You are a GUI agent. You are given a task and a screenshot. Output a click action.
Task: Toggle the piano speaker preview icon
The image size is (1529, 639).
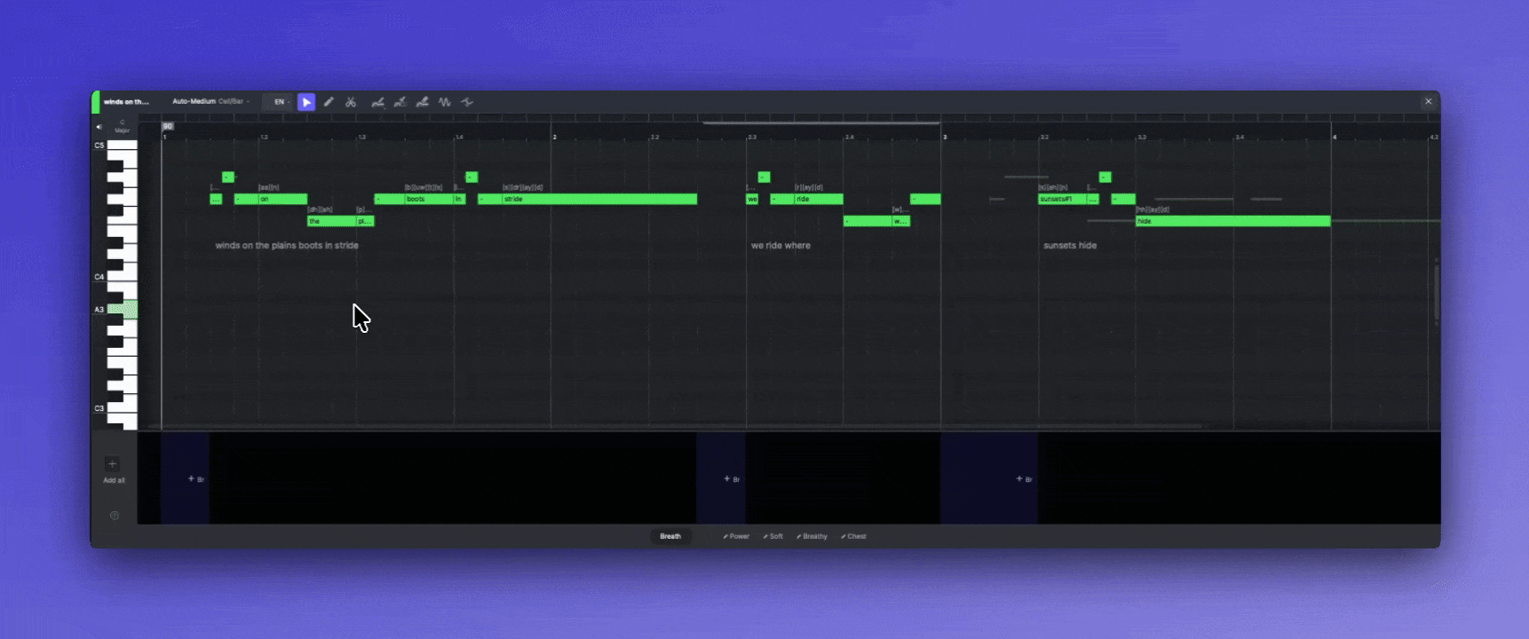tap(99, 127)
